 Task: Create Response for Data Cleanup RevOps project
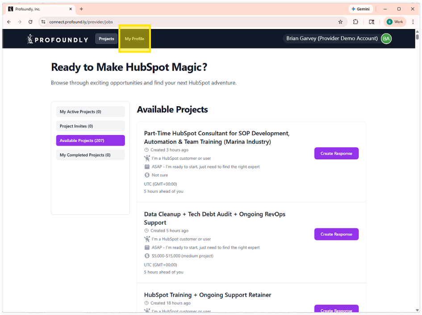pyautogui.click(x=336, y=234)
